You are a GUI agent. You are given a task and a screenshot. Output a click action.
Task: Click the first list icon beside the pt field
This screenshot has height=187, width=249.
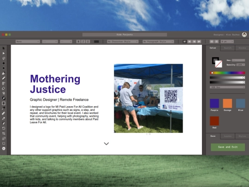(212, 42)
